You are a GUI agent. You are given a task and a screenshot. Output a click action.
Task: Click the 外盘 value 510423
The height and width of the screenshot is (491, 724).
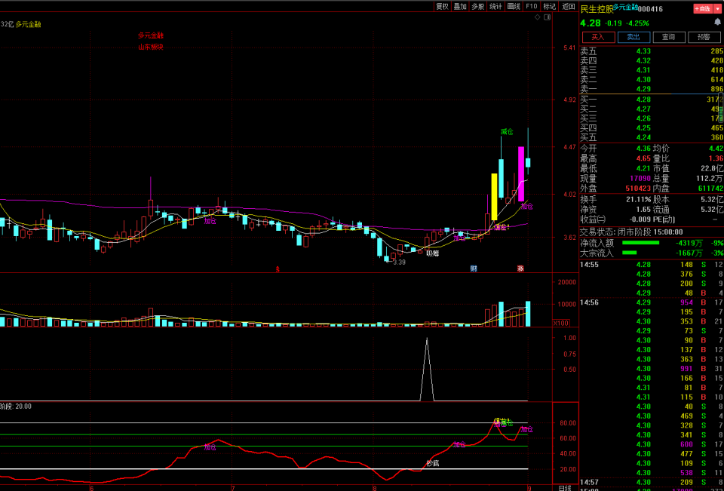tap(638, 189)
